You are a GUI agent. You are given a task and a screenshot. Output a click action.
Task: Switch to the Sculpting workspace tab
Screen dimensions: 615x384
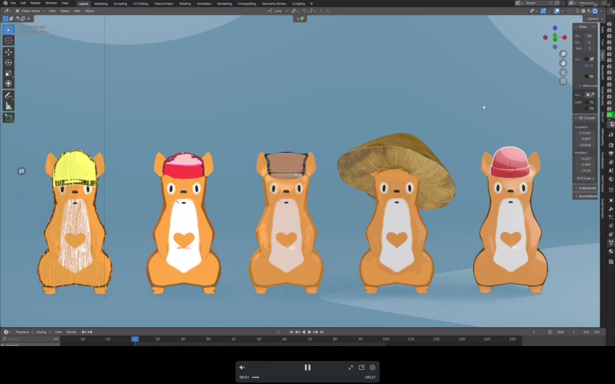pyautogui.click(x=120, y=3)
